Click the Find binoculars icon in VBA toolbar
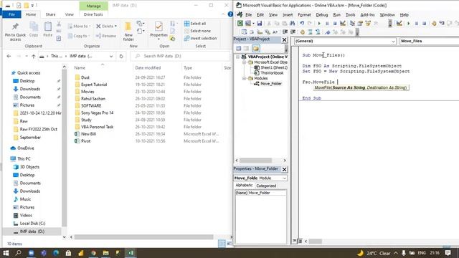This screenshot has height=258, width=459. pos(292,24)
